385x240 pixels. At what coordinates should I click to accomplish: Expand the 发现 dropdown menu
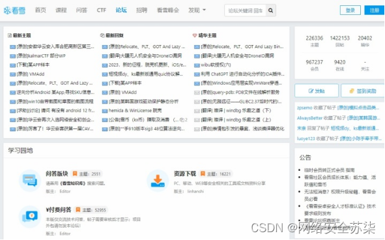point(197,10)
